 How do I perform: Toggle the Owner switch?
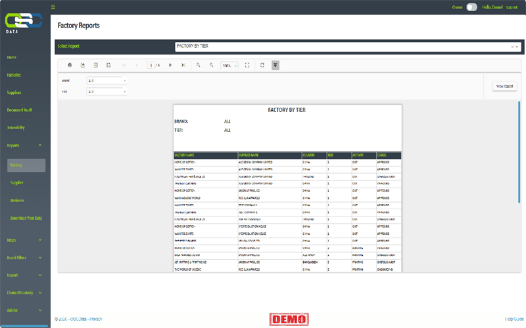click(471, 7)
